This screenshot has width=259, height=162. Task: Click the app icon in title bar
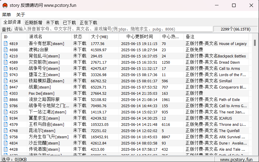5,5
